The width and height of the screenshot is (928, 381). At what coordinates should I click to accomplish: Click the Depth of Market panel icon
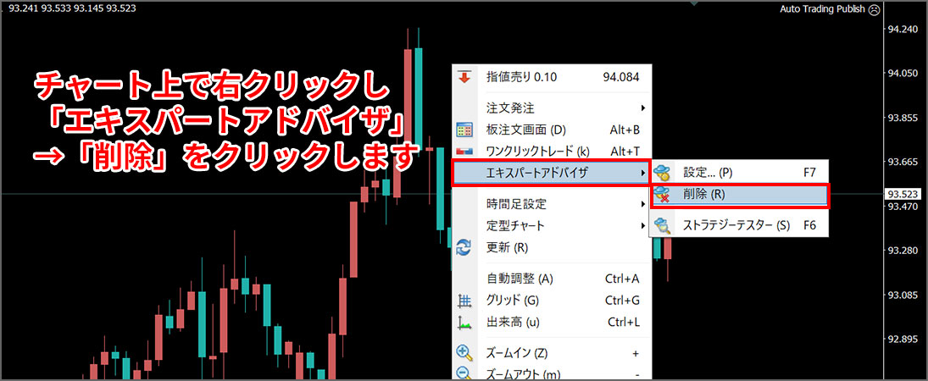(464, 130)
